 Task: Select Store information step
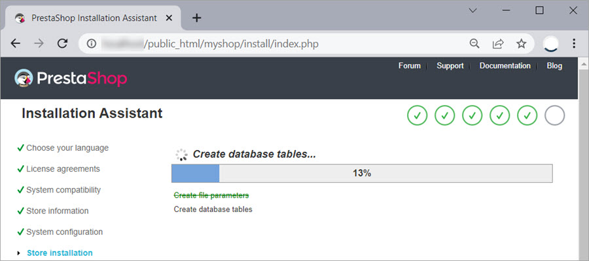(x=58, y=211)
